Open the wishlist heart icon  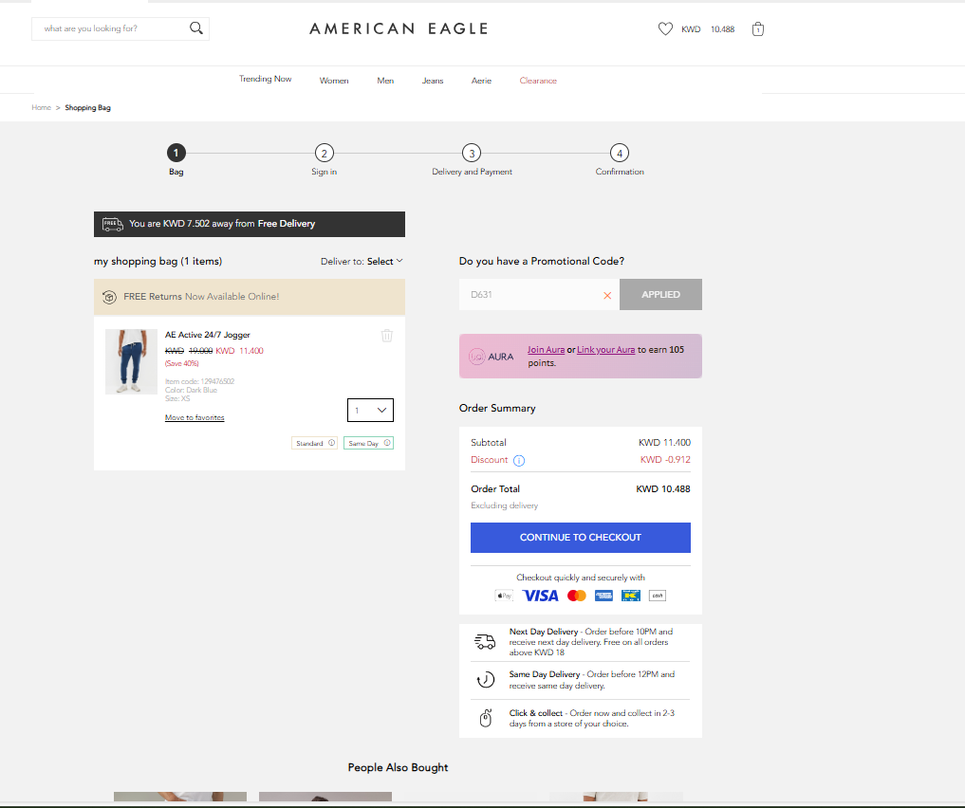pos(665,29)
